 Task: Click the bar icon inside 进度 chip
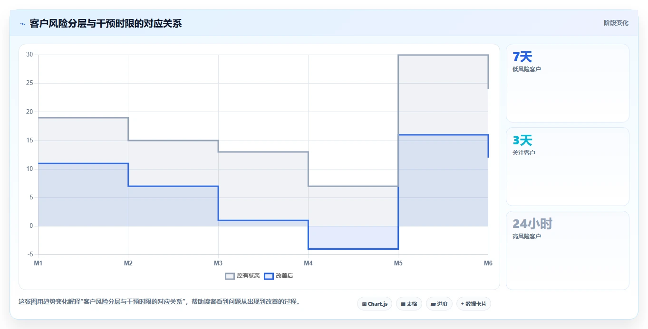pyautogui.click(x=434, y=304)
